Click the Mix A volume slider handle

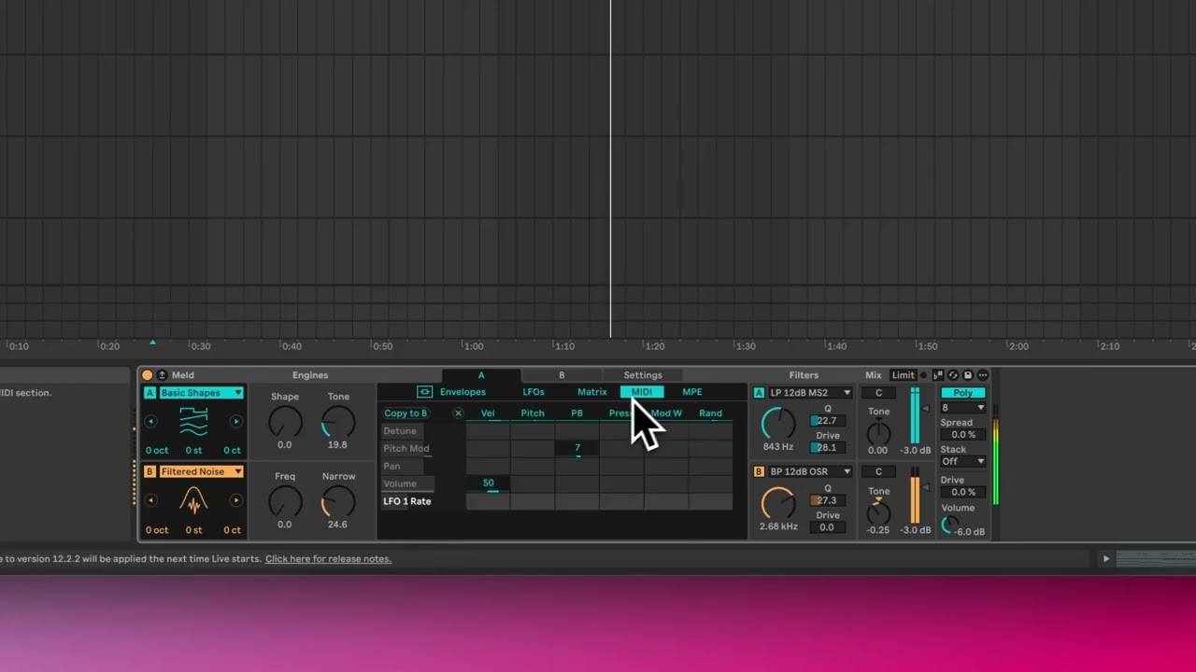pos(926,409)
